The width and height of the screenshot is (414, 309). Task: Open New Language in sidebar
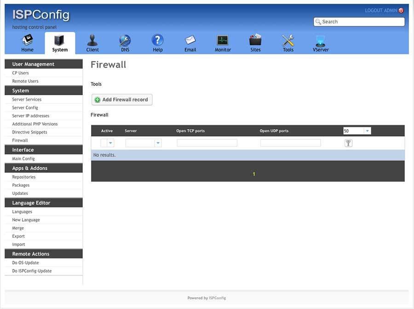[x=26, y=220]
